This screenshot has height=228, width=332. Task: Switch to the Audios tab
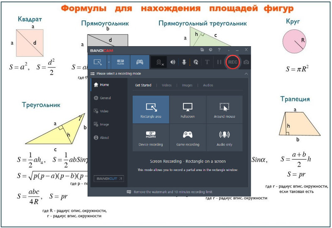click(x=208, y=85)
